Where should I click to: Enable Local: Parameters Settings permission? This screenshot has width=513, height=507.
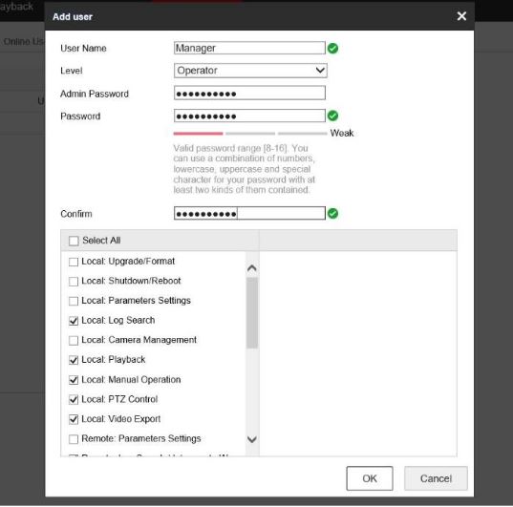(x=74, y=301)
